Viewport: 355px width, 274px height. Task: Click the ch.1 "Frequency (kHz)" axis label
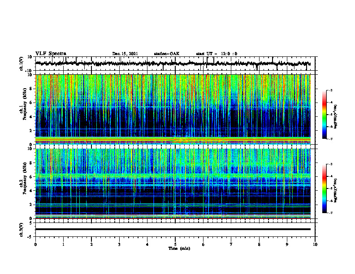coord(25,104)
